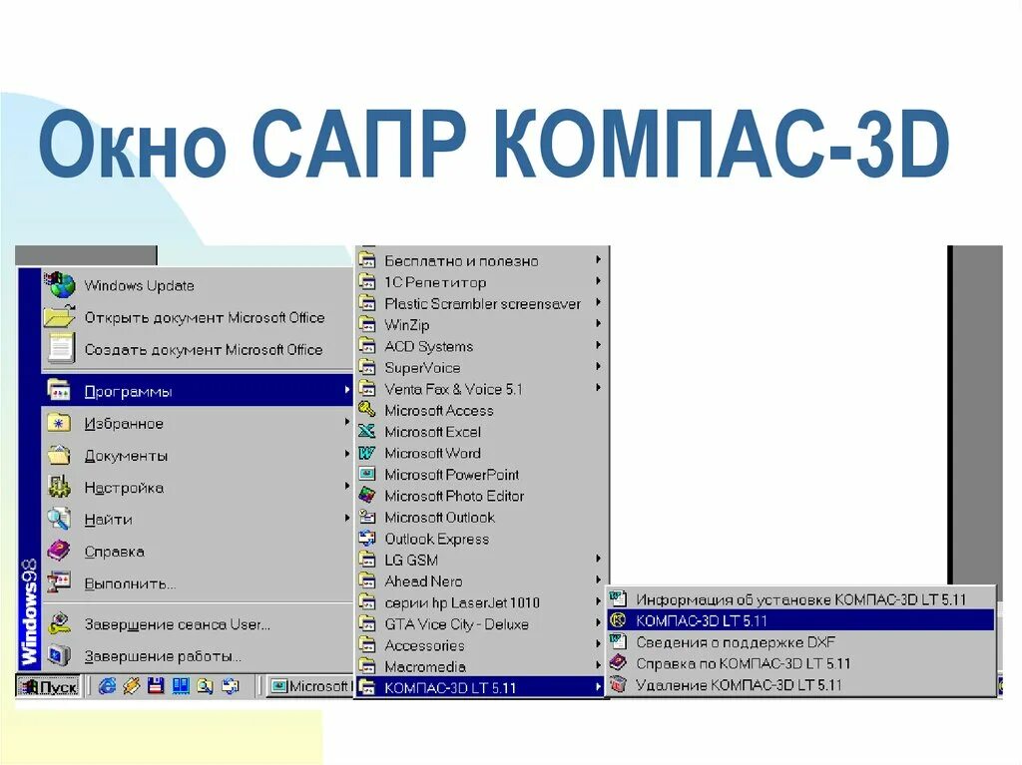1022x765 pixels.
Task: Expand серии hp LaserJet 1010 submenu
Action: click(480, 602)
